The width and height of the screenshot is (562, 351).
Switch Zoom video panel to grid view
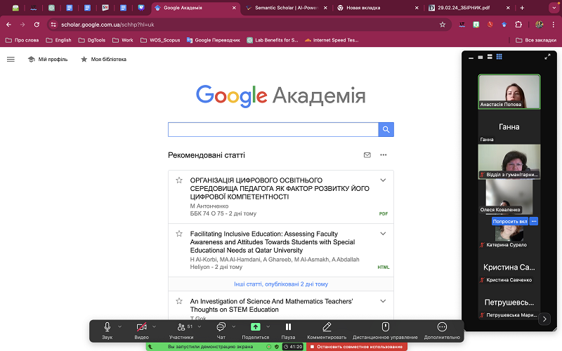tap(499, 56)
